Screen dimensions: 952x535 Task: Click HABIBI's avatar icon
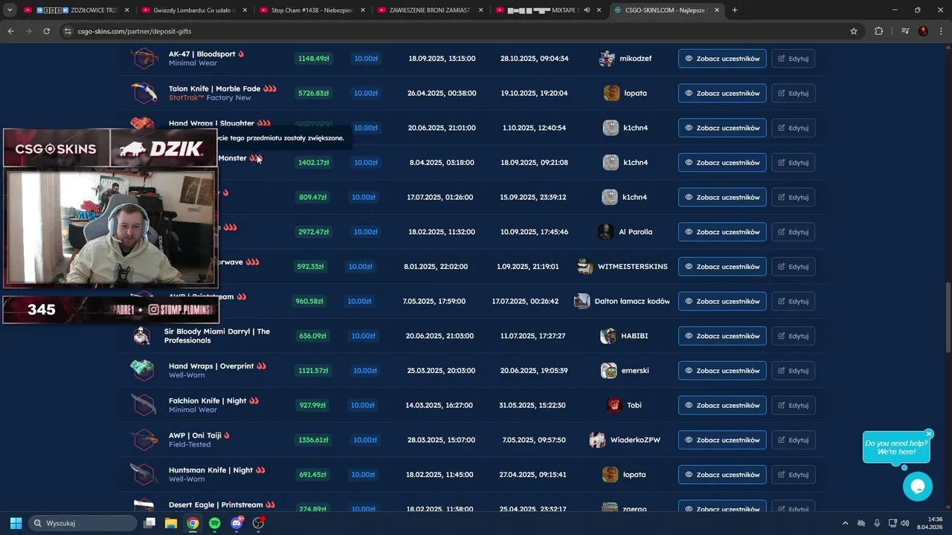pyautogui.click(x=608, y=336)
